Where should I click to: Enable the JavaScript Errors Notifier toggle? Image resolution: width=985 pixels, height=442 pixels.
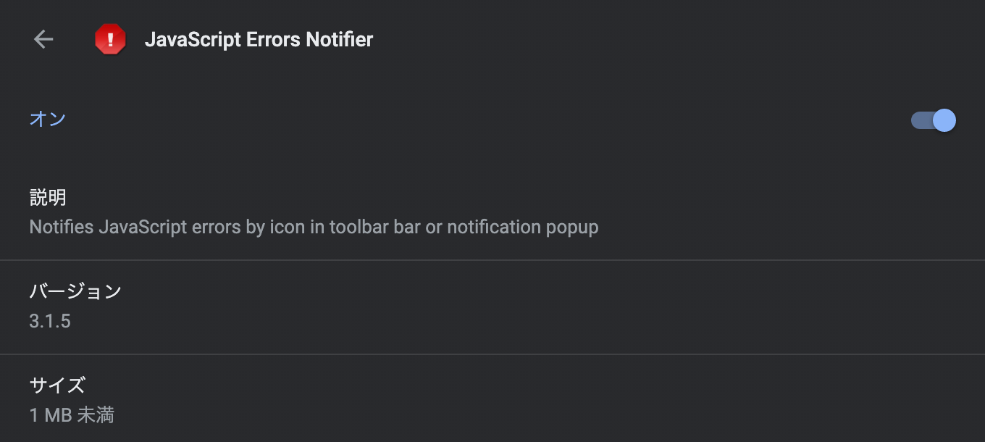932,120
